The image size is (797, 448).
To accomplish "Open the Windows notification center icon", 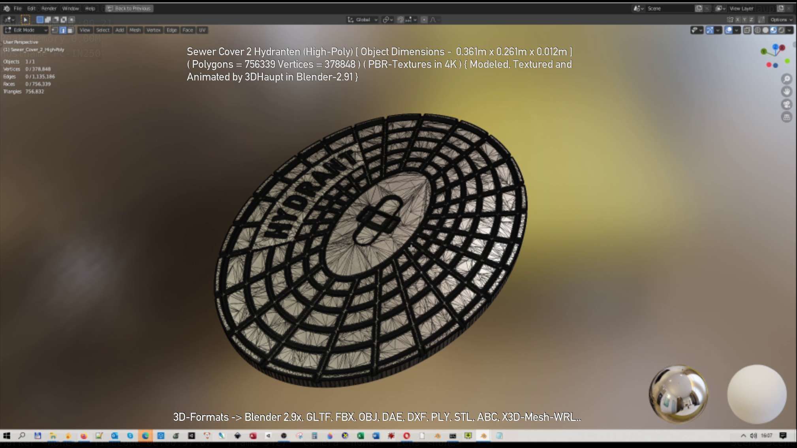I will (x=783, y=435).
